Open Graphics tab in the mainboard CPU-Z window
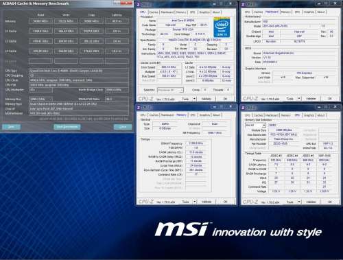 309,12
